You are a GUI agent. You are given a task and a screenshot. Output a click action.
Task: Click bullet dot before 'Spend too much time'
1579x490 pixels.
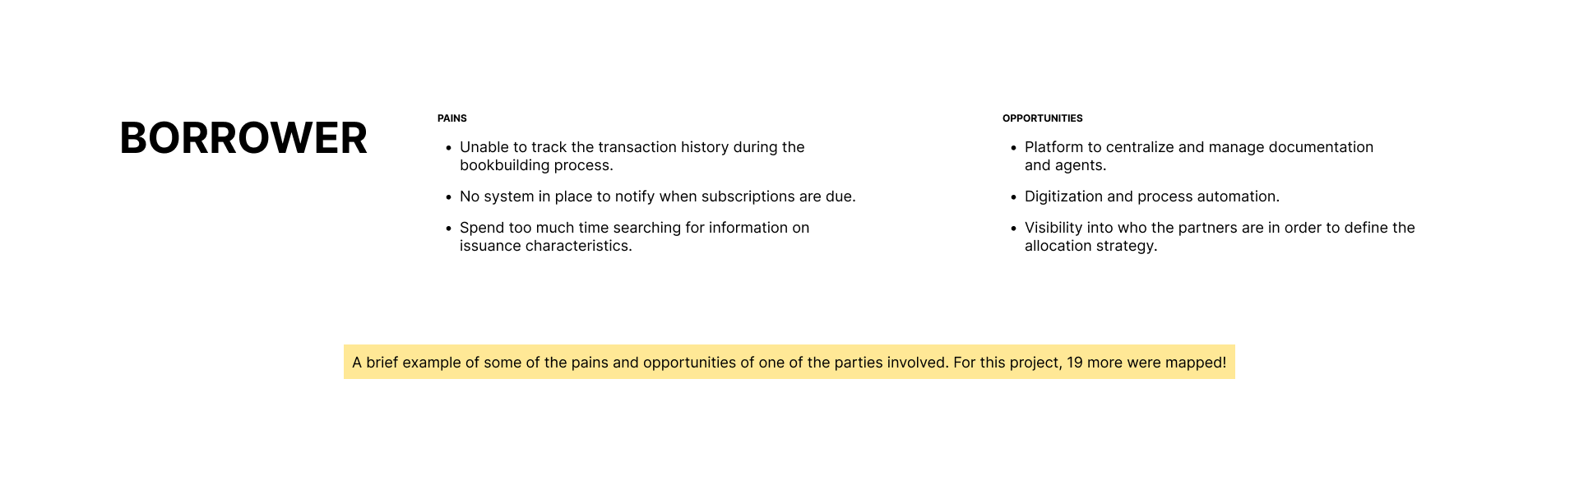(x=448, y=229)
